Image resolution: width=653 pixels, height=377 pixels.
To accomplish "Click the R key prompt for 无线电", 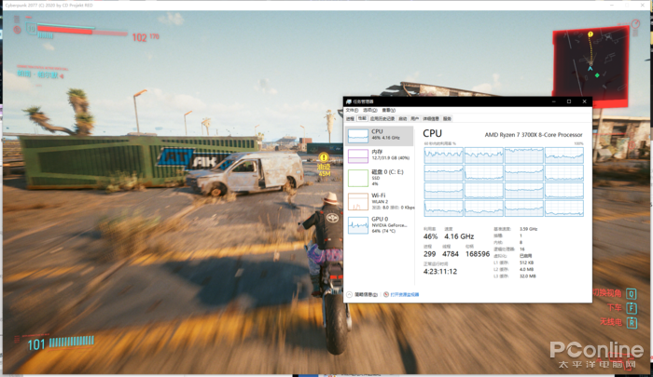I will [632, 322].
